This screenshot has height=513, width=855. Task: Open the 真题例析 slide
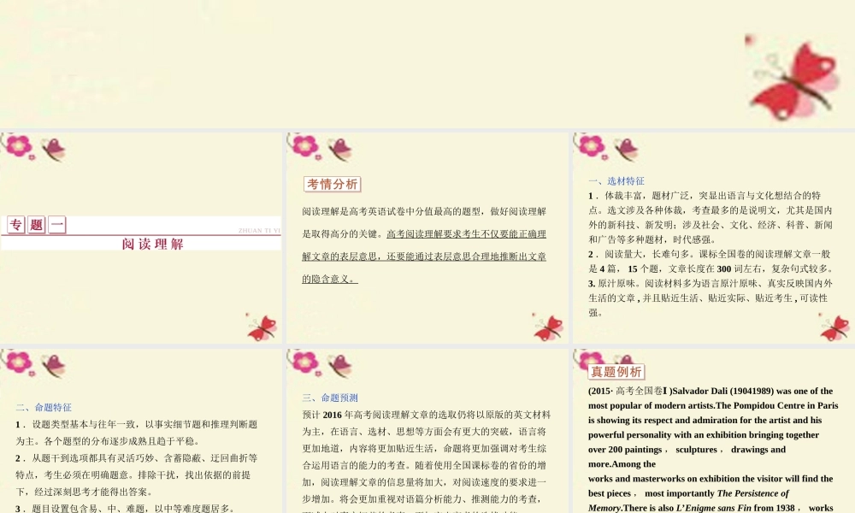[714, 431]
